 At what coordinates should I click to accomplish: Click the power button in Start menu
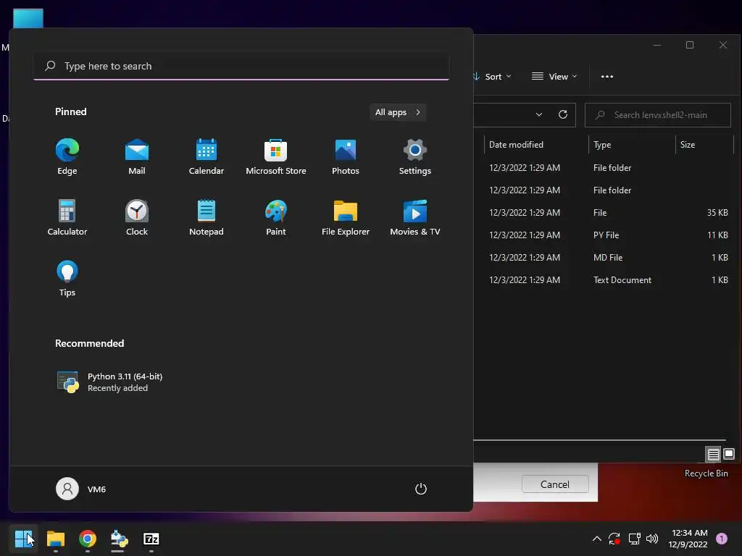point(421,489)
